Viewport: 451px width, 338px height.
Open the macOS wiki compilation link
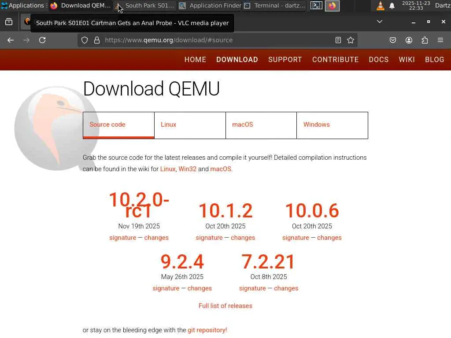[221, 169]
